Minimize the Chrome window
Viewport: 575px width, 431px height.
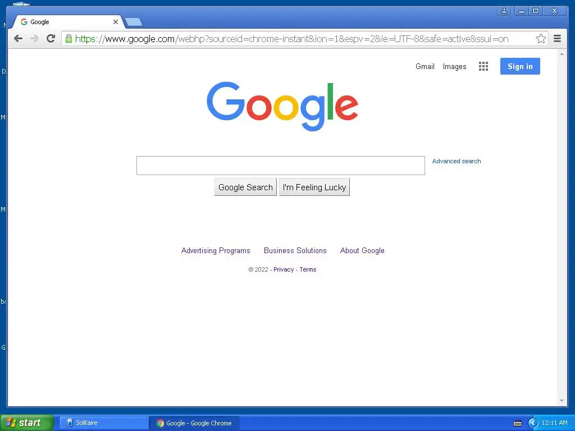[521, 11]
